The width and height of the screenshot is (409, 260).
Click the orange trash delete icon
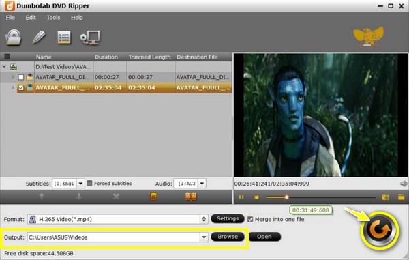[x=154, y=197]
